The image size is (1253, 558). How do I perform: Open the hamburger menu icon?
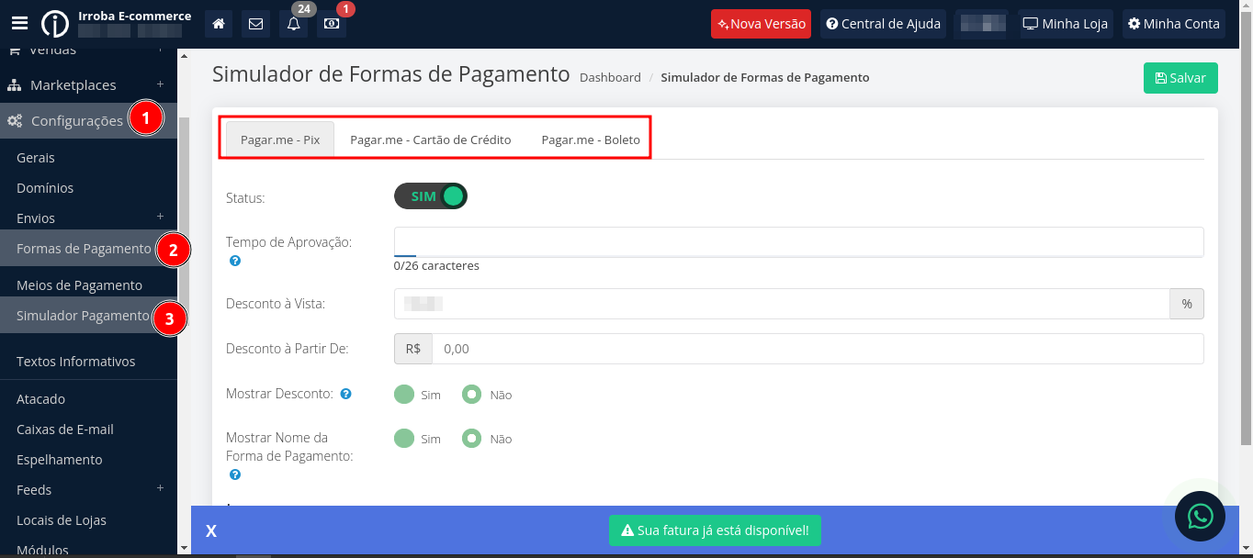click(19, 24)
